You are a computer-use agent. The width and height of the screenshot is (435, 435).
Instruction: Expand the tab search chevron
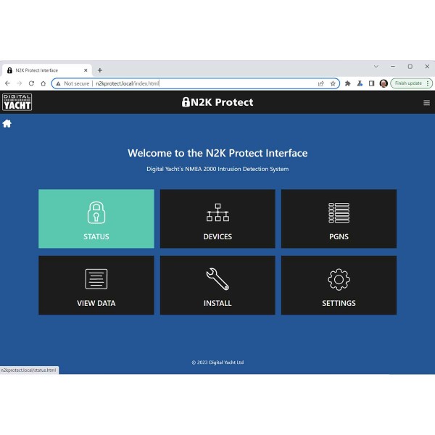tap(376, 67)
